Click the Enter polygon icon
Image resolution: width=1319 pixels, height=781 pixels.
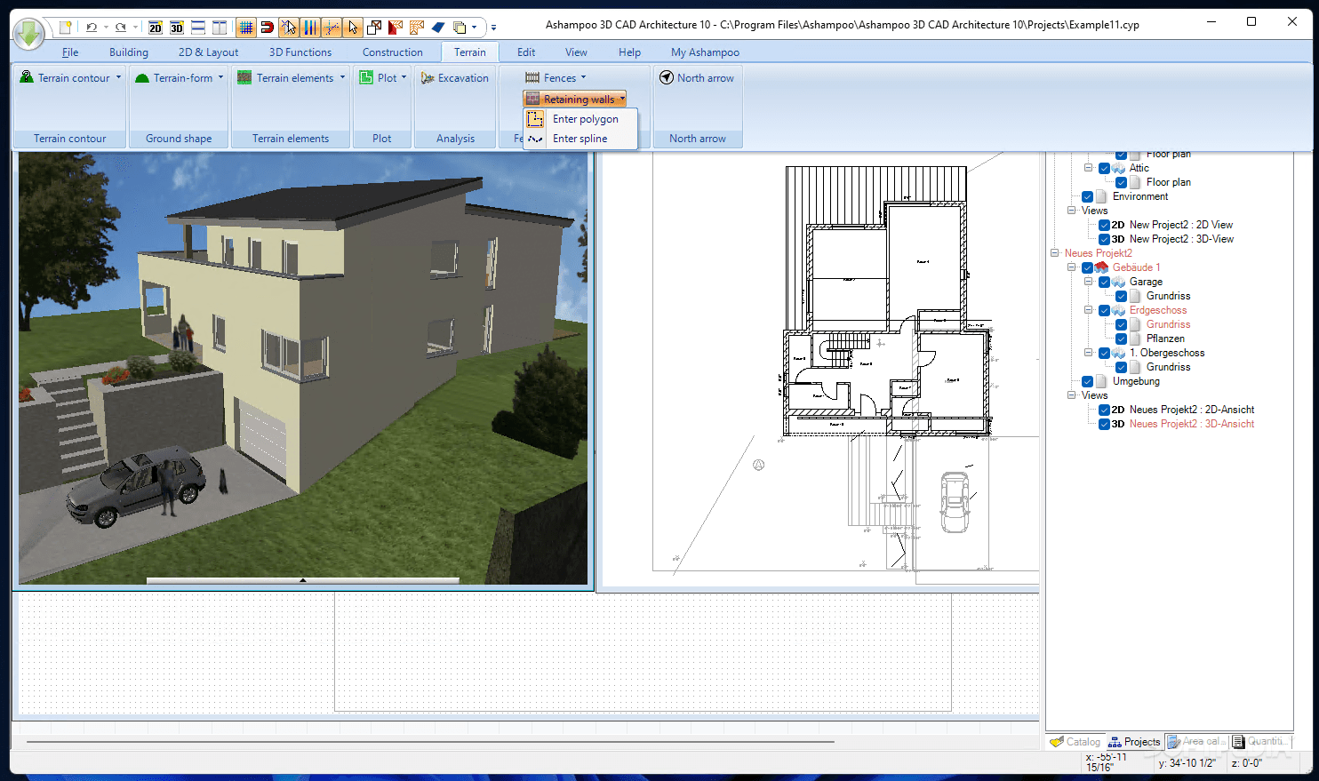[x=535, y=119]
